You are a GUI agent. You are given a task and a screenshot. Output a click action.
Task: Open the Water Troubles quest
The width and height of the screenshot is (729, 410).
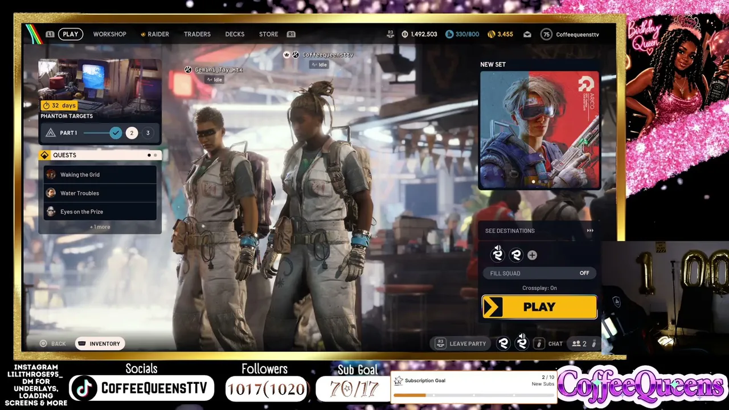(100, 193)
